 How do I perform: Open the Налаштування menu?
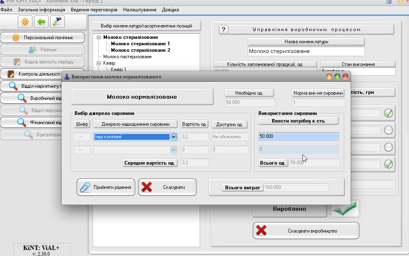click(140, 10)
